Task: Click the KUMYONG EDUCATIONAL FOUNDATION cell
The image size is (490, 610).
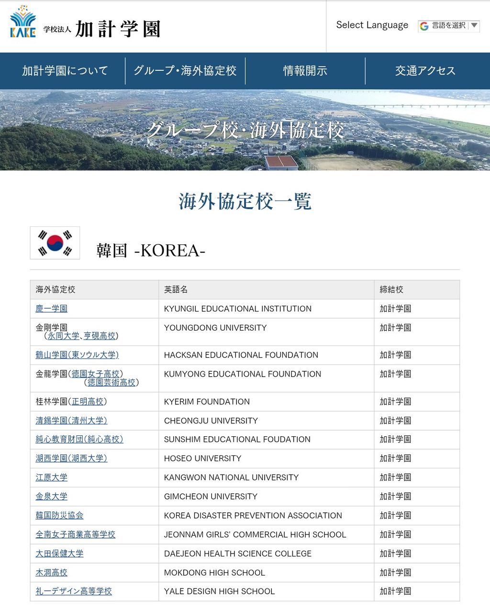Action: click(266, 378)
